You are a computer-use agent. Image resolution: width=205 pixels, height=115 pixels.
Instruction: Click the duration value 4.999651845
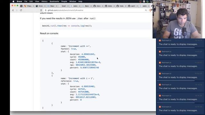(88, 54)
